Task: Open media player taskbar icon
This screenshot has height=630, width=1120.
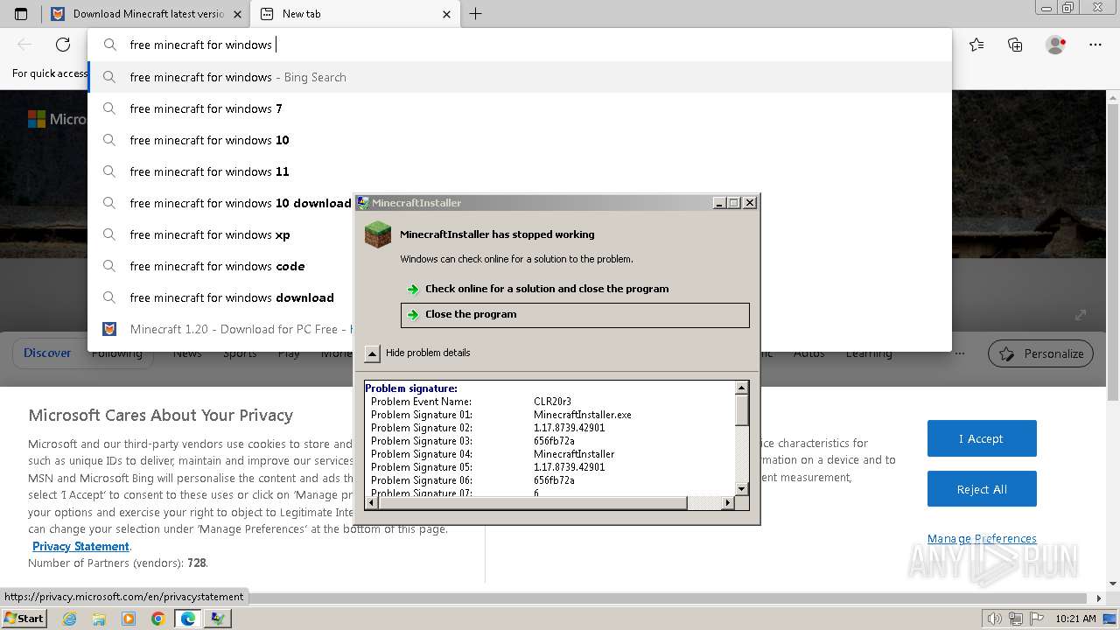Action: point(129,619)
